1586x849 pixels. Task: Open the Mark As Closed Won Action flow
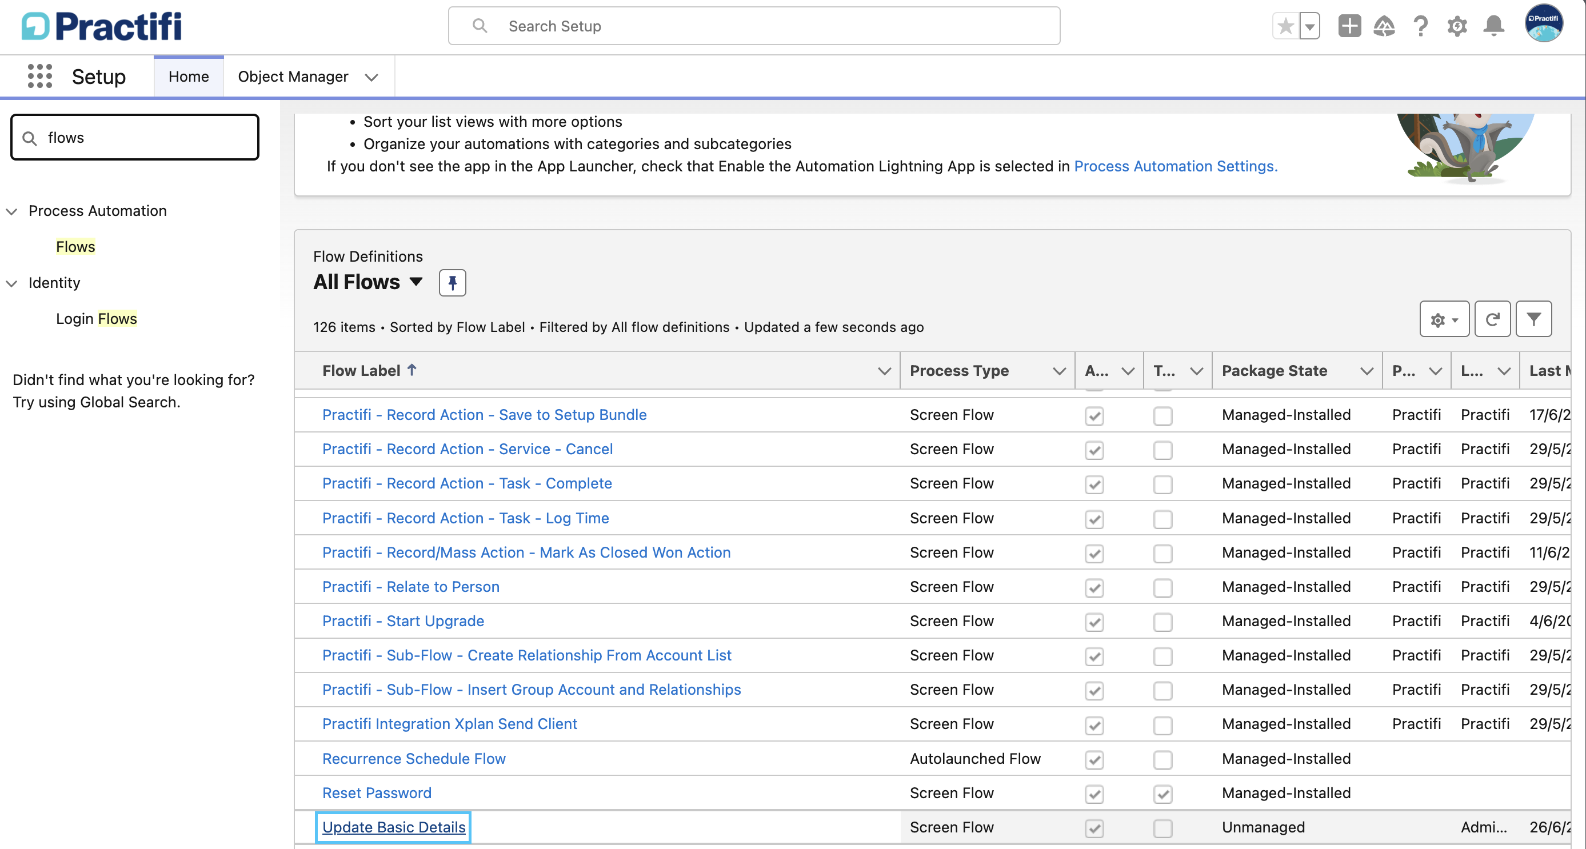[526, 552]
